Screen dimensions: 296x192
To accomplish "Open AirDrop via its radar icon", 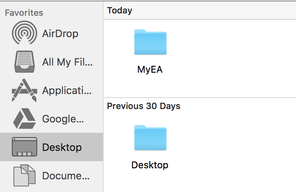I will (x=25, y=33).
